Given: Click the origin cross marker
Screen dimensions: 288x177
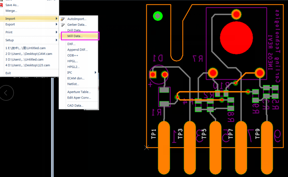Looking at the screenshot, I should (x=146, y=147).
